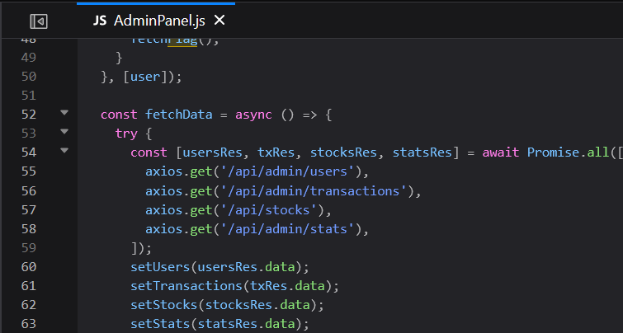This screenshot has width=623, height=333.
Task: Click the '/api/admin/users' string
Action: click(287, 171)
